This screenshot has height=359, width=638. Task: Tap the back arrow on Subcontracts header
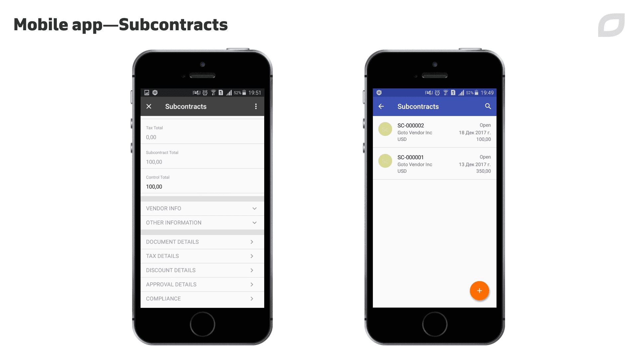coord(381,106)
